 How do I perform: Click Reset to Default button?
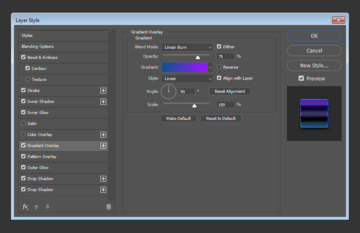(x=221, y=119)
